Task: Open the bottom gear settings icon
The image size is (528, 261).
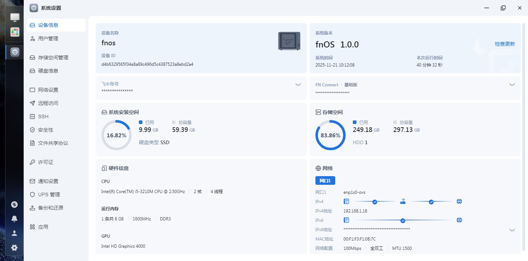Action: pos(14,248)
